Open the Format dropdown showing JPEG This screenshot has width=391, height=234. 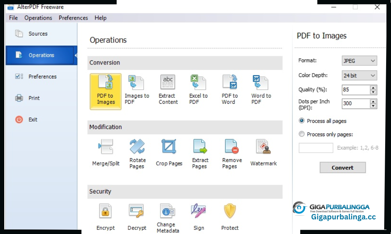(x=359, y=61)
